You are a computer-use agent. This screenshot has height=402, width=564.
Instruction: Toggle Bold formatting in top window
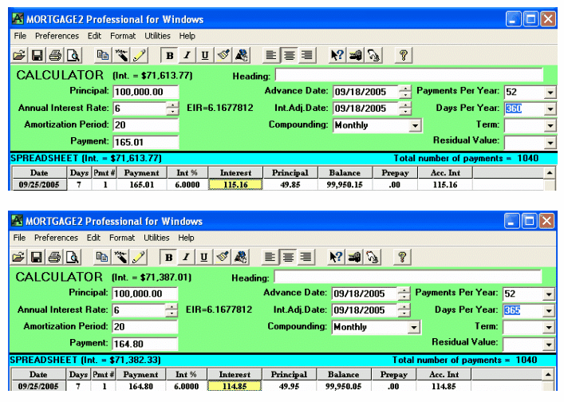click(169, 55)
